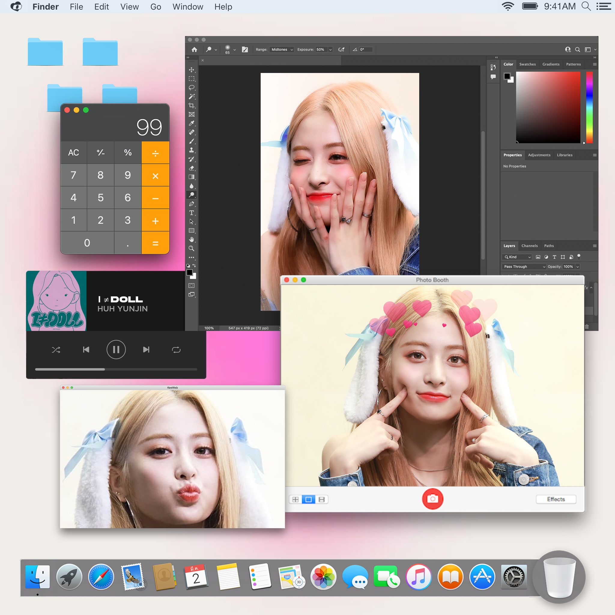Pause the song with the pause button
This screenshot has height=615, width=615.
116,350
